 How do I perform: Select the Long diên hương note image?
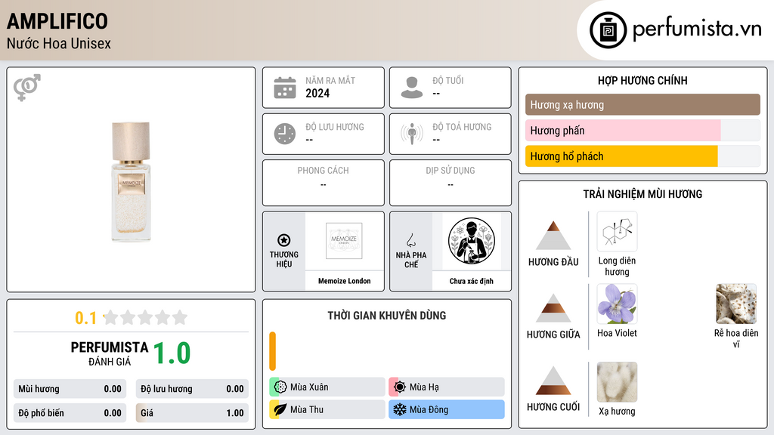[617, 231]
